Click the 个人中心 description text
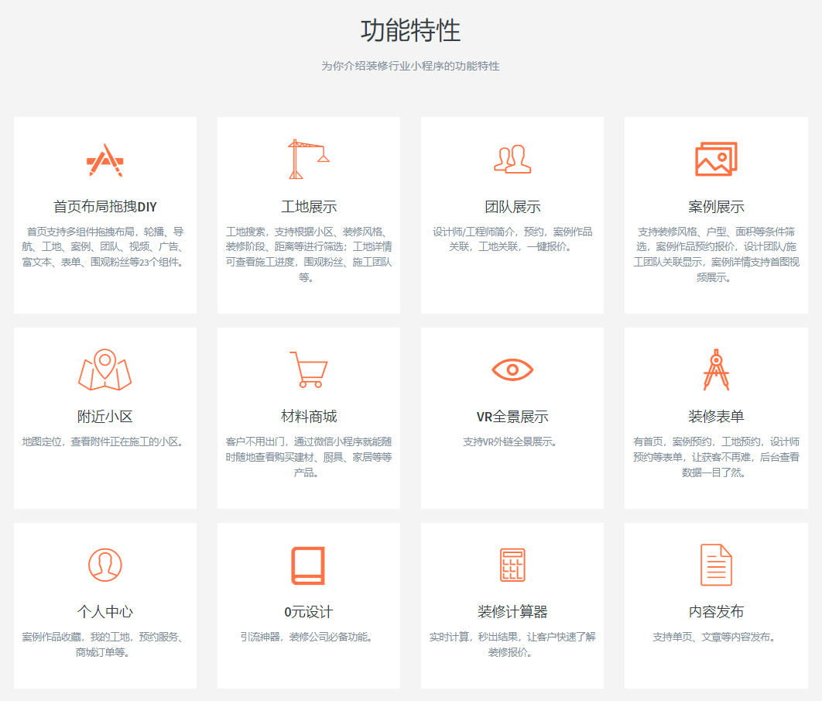The height and width of the screenshot is (701, 822). (x=104, y=644)
